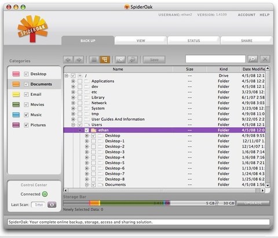Expand the Library folder tree node
The height and width of the screenshot is (238, 278).
click(73, 98)
